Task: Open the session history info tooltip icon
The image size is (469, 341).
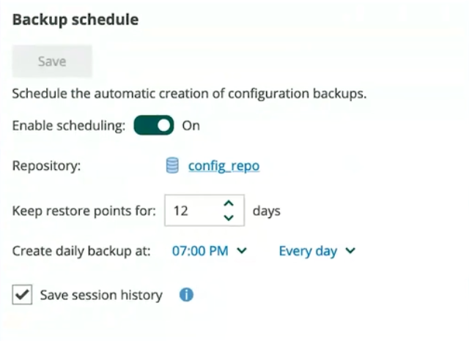Action: click(x=186, y=295)
